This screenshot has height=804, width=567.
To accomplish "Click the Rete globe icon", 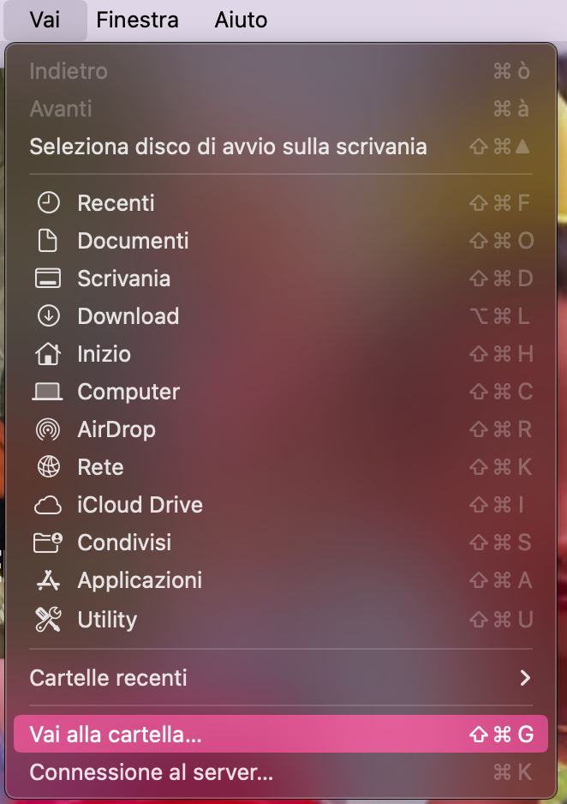I will click(x=48, y=467).
